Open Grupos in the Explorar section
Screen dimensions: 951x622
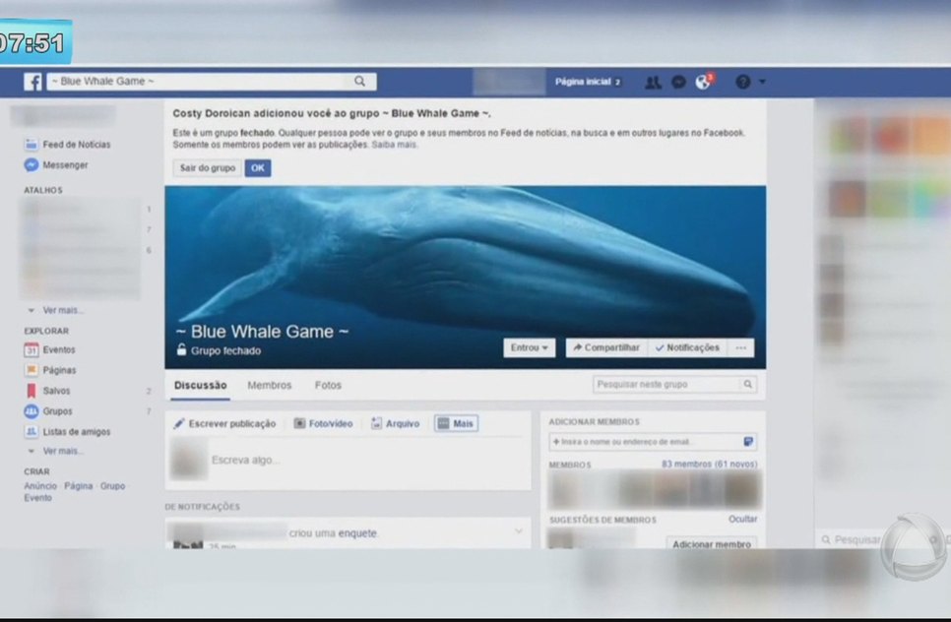(48, 411)
